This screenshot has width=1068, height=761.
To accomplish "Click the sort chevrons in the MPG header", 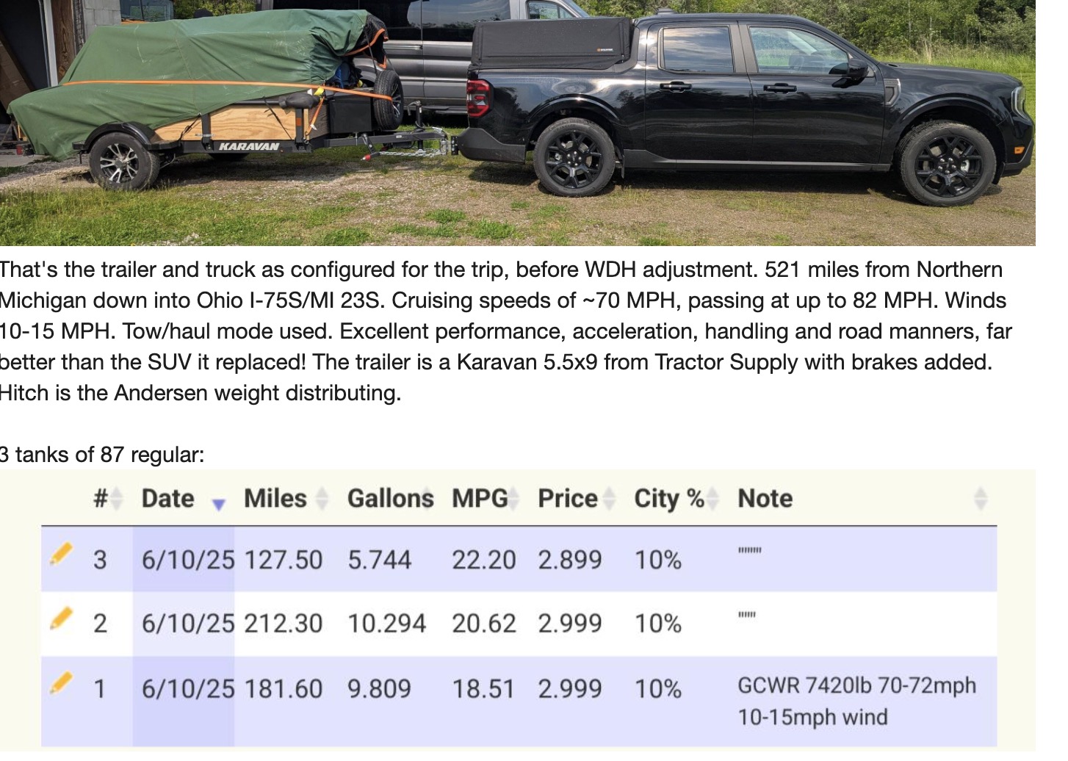I will (512, 498).
